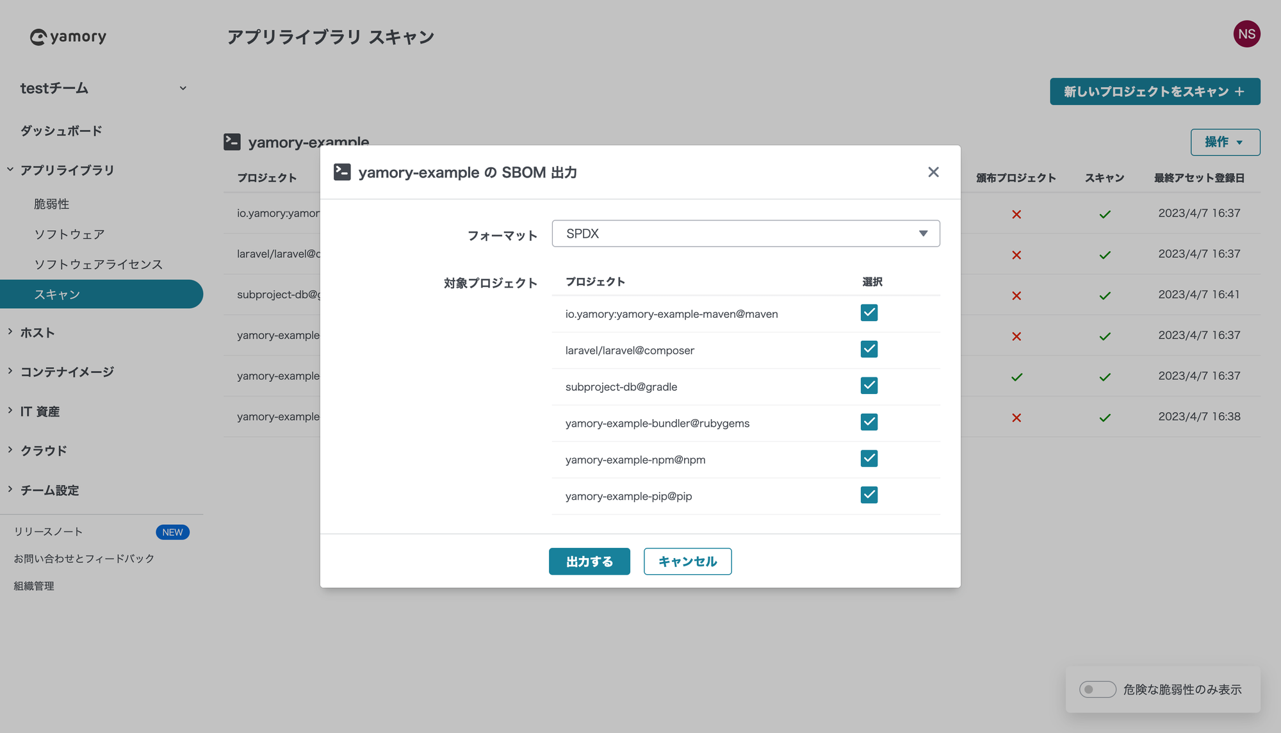
Task: Click terminal icon in SBOM dialog title
Action: pos(342,172)
